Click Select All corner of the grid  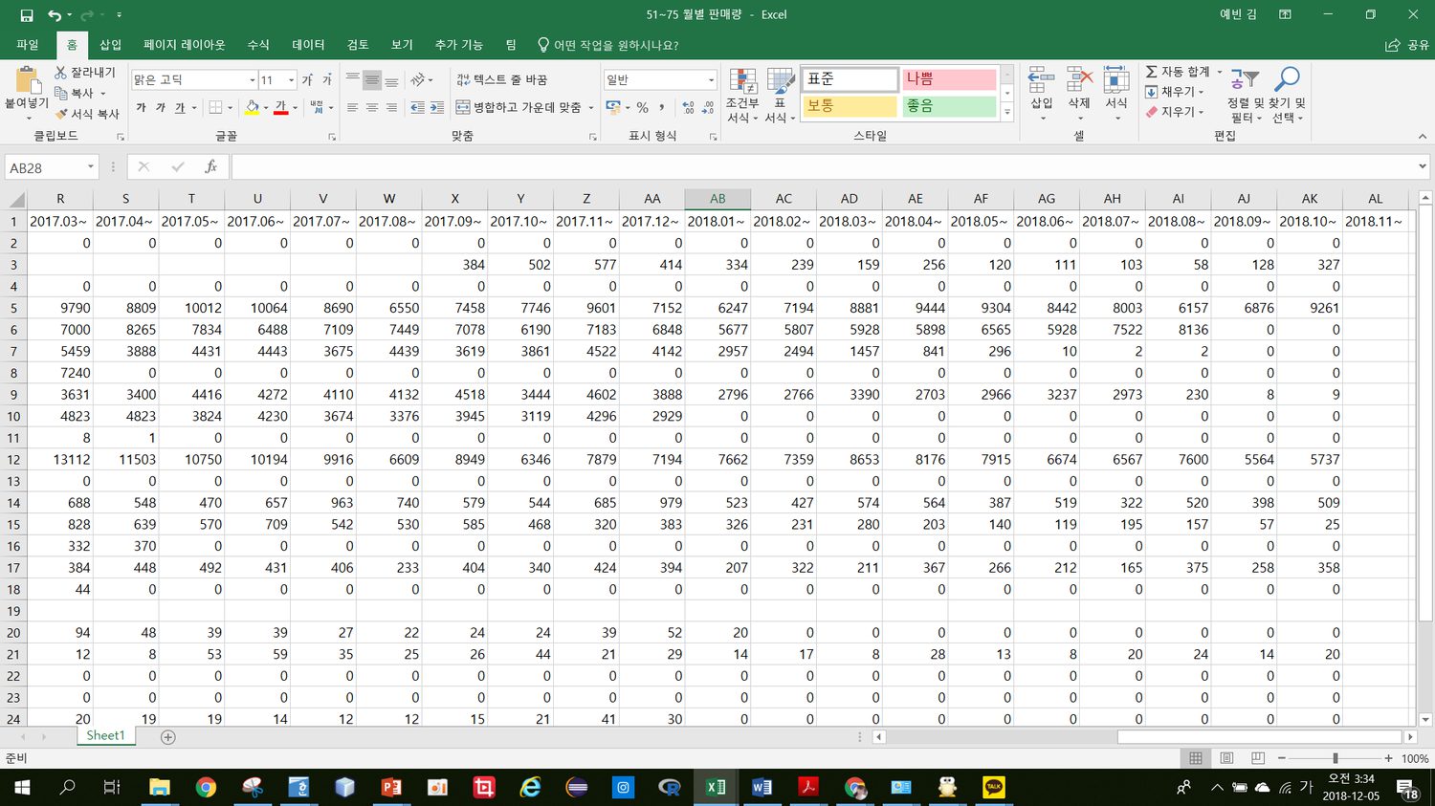15,199
